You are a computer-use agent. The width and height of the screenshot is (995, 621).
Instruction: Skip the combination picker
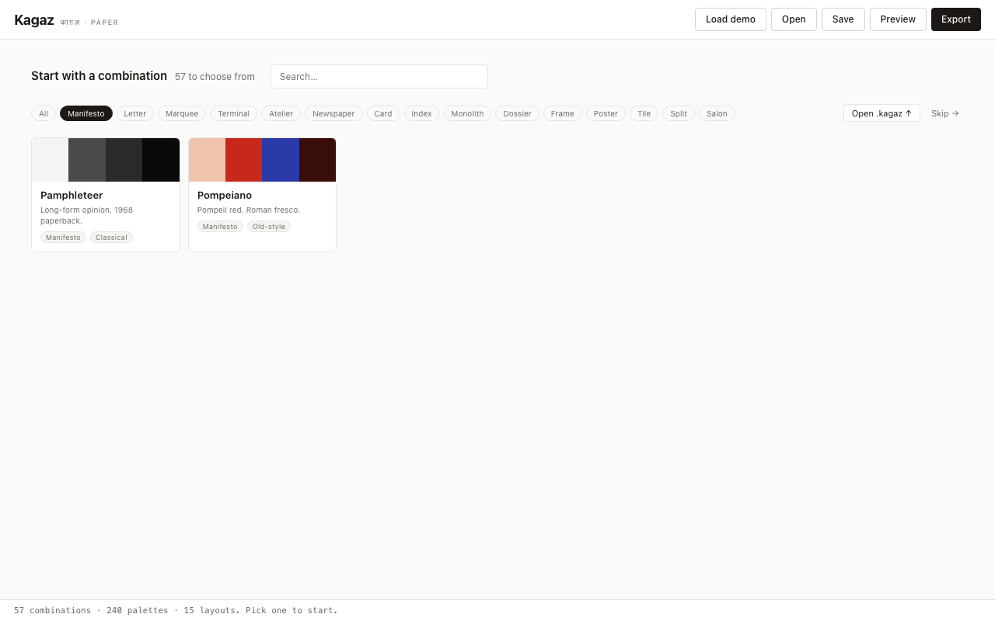tap(944, 113)
